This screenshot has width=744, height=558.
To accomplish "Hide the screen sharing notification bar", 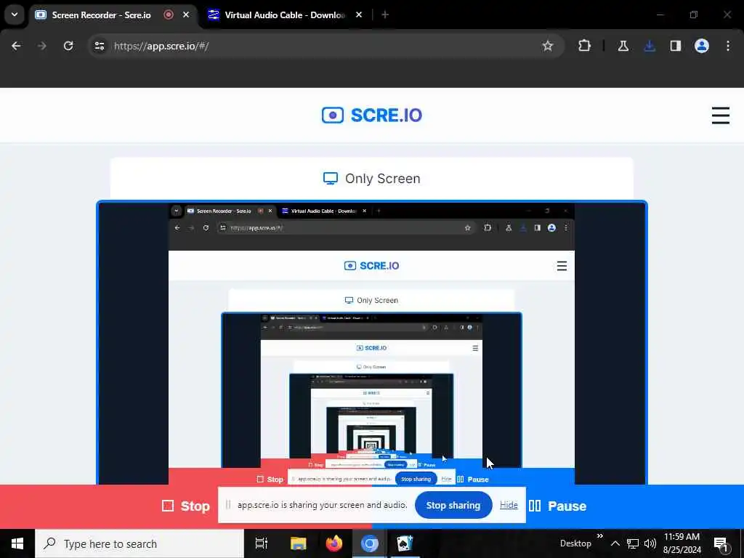I will click(509, 506).
